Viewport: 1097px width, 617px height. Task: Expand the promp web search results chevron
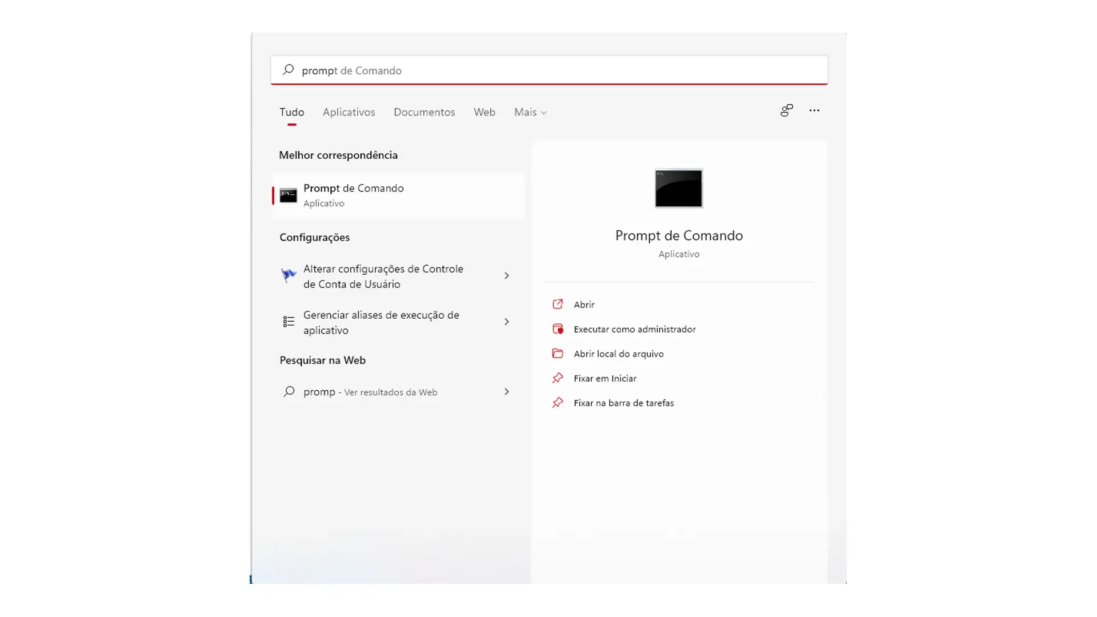pyautogui.click(x=506, y=391)
